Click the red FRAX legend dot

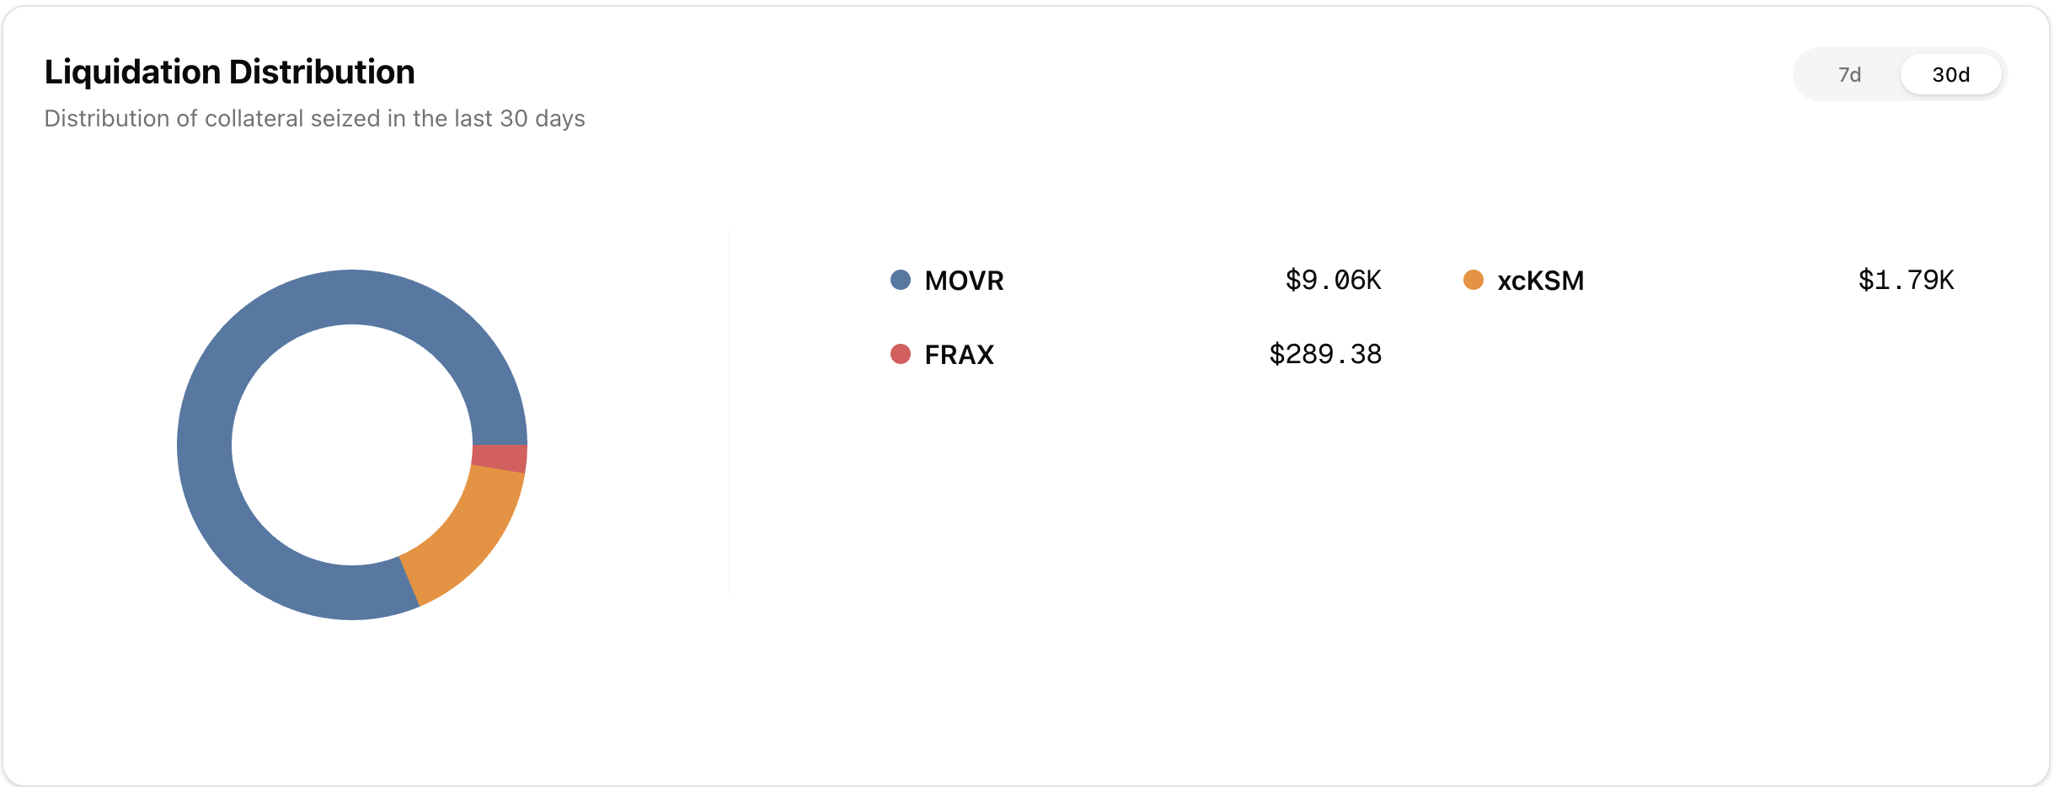click(900, 354)
